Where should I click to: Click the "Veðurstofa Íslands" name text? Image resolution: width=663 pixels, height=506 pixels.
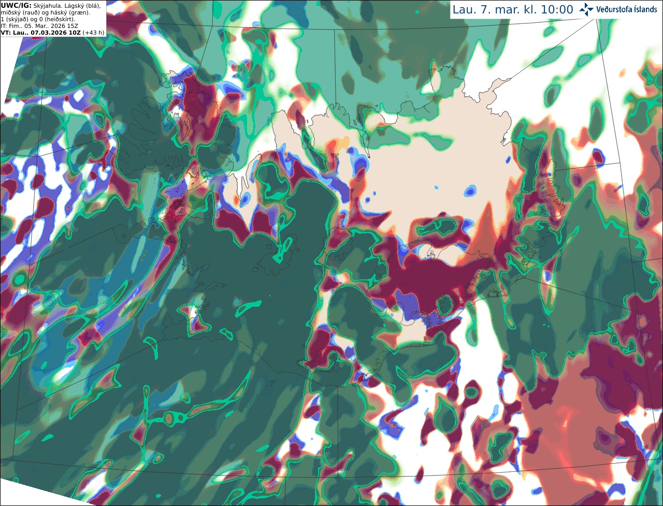tap(626, 9)
